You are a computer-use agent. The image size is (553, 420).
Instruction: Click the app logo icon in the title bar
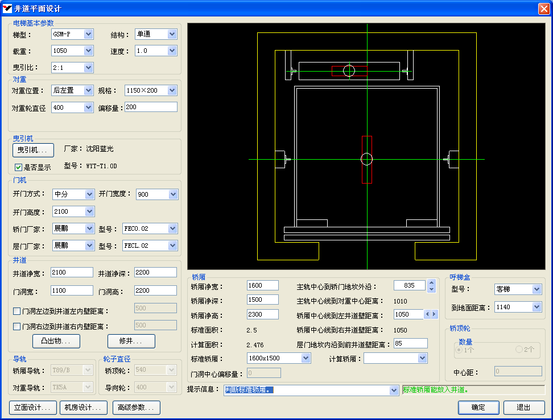(x=7, y=9)
